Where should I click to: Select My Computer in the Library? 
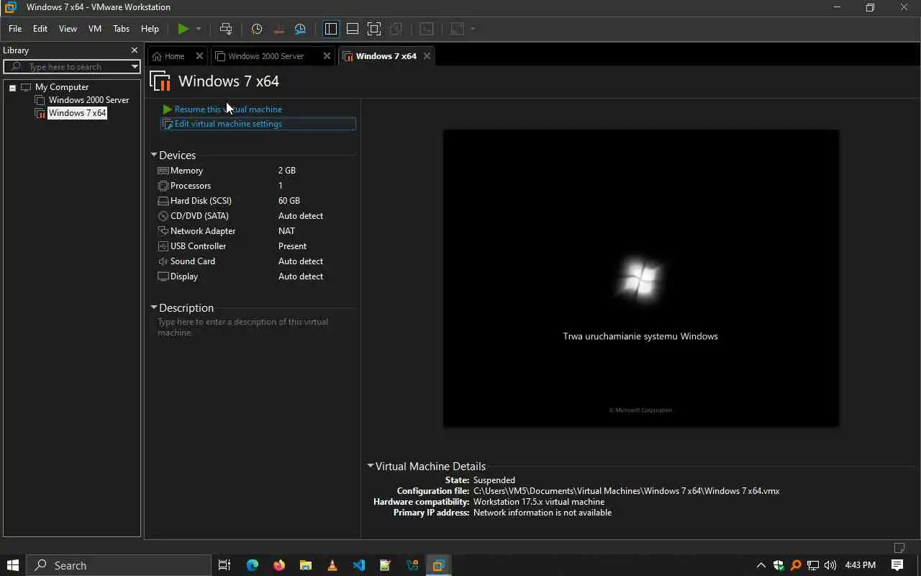pyautogui.click(x=61, y=87)
